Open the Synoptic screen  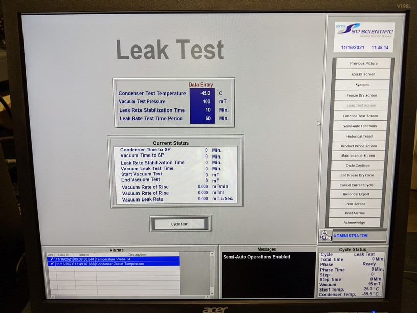coord(362,85)
